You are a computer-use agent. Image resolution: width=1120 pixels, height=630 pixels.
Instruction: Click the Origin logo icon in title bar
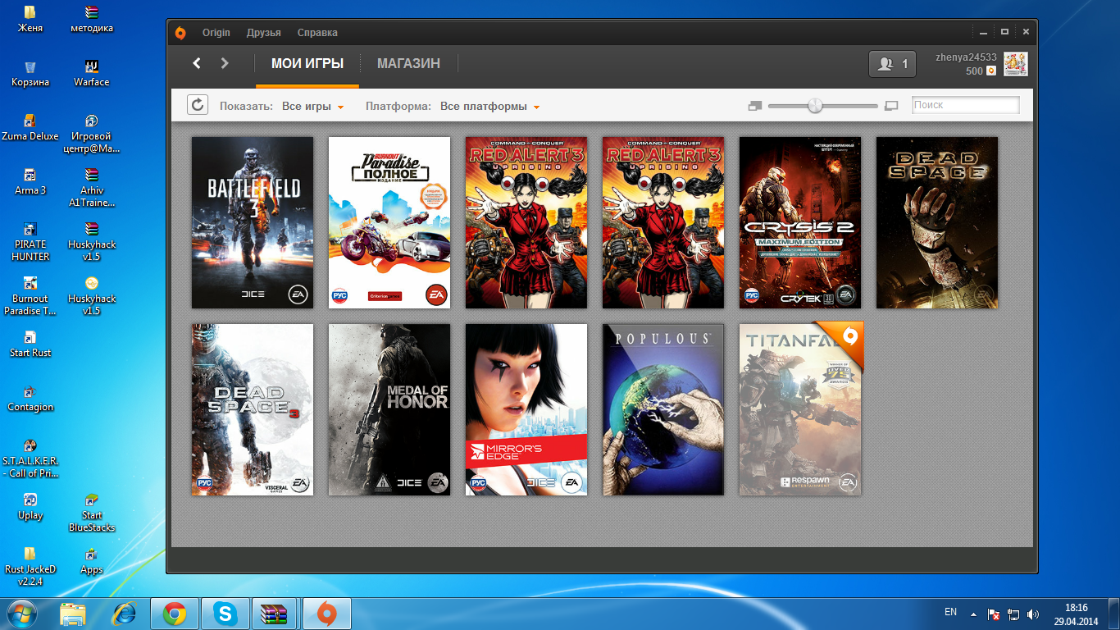click(x=180, y=33)
